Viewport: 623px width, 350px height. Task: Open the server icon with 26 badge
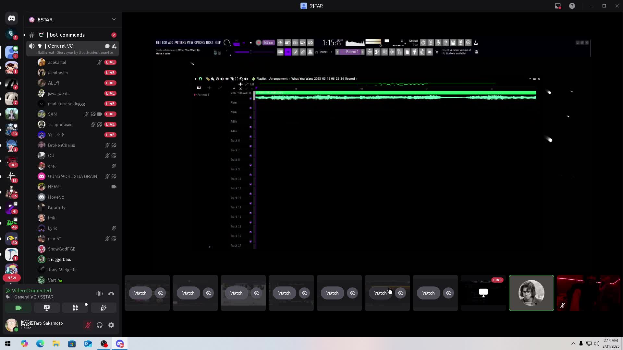12,192
